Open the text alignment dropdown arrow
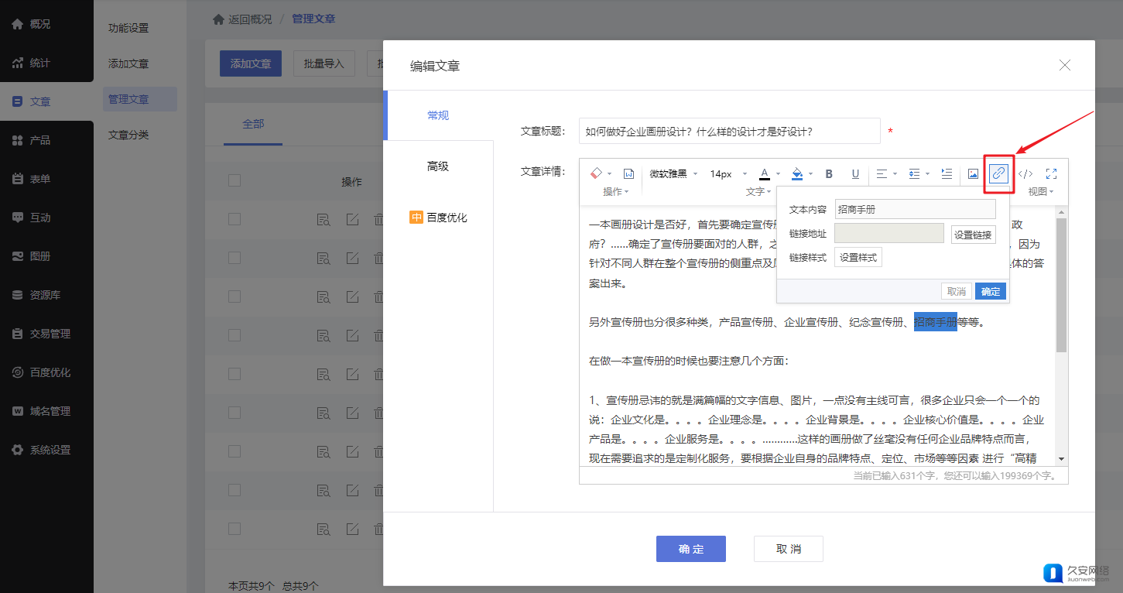 point(895,174)
